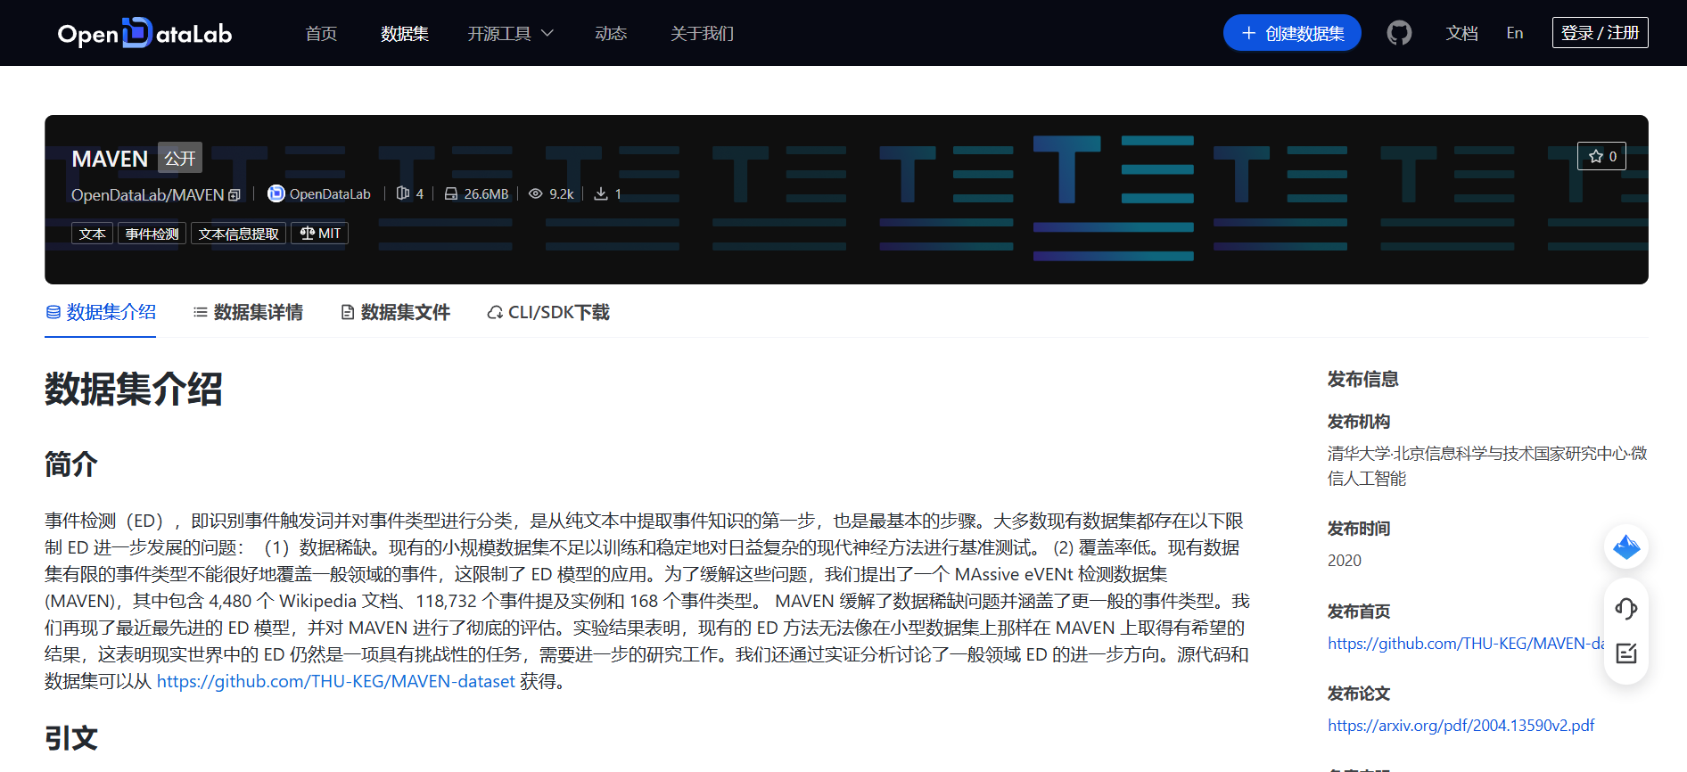Click the 公开 visibility badge

pos(180,158)
